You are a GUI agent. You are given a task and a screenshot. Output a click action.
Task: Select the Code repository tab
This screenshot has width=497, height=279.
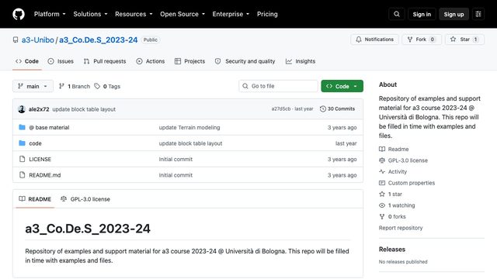(27, 61)
